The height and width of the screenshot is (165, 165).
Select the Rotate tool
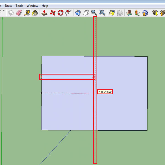pyautogui.click(x=61, y=13)
